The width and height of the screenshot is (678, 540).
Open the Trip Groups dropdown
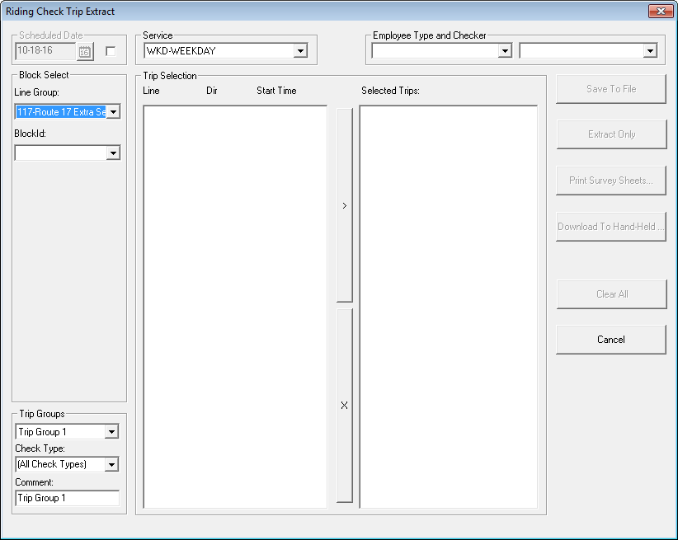112,431
